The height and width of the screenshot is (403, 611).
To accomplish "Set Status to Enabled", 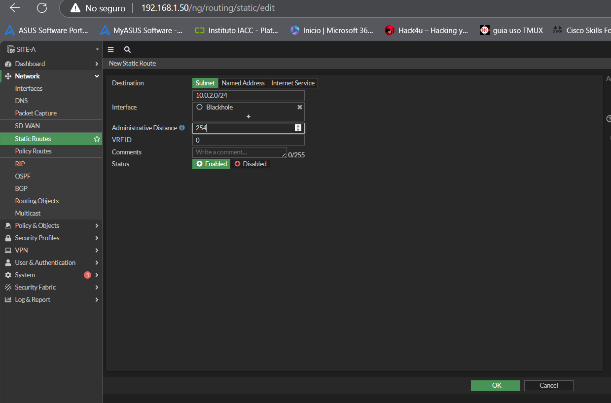I will 211,164.
